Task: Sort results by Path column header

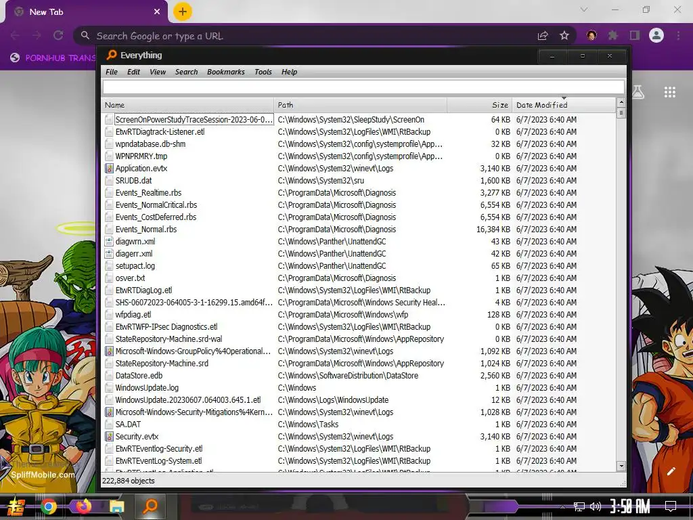Action: [x=360, y=105]
